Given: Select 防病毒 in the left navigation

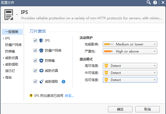Looking at the screenshot, I should (10, 51).
